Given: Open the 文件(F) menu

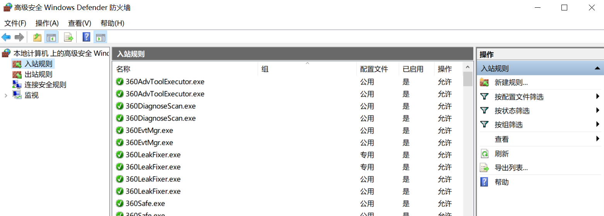Looking at the screenshot, I should pyautogui.click(x=15, y=23).
